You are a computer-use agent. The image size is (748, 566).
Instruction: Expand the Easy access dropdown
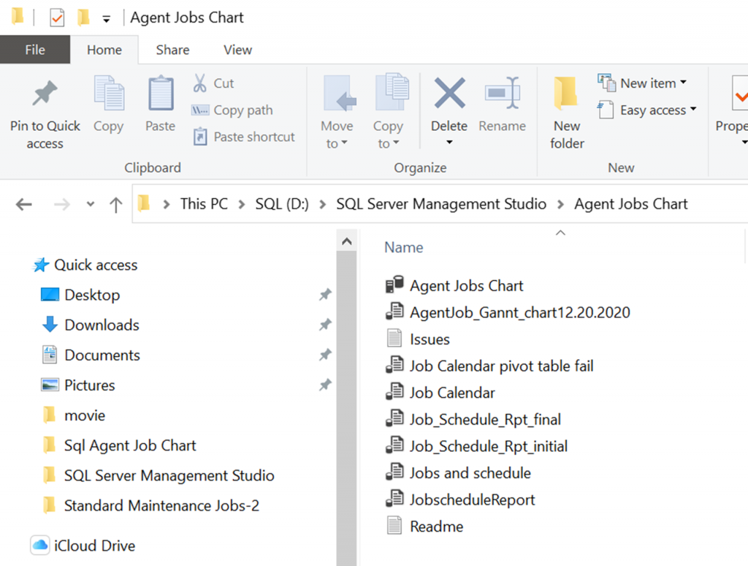tap(692, 110)
